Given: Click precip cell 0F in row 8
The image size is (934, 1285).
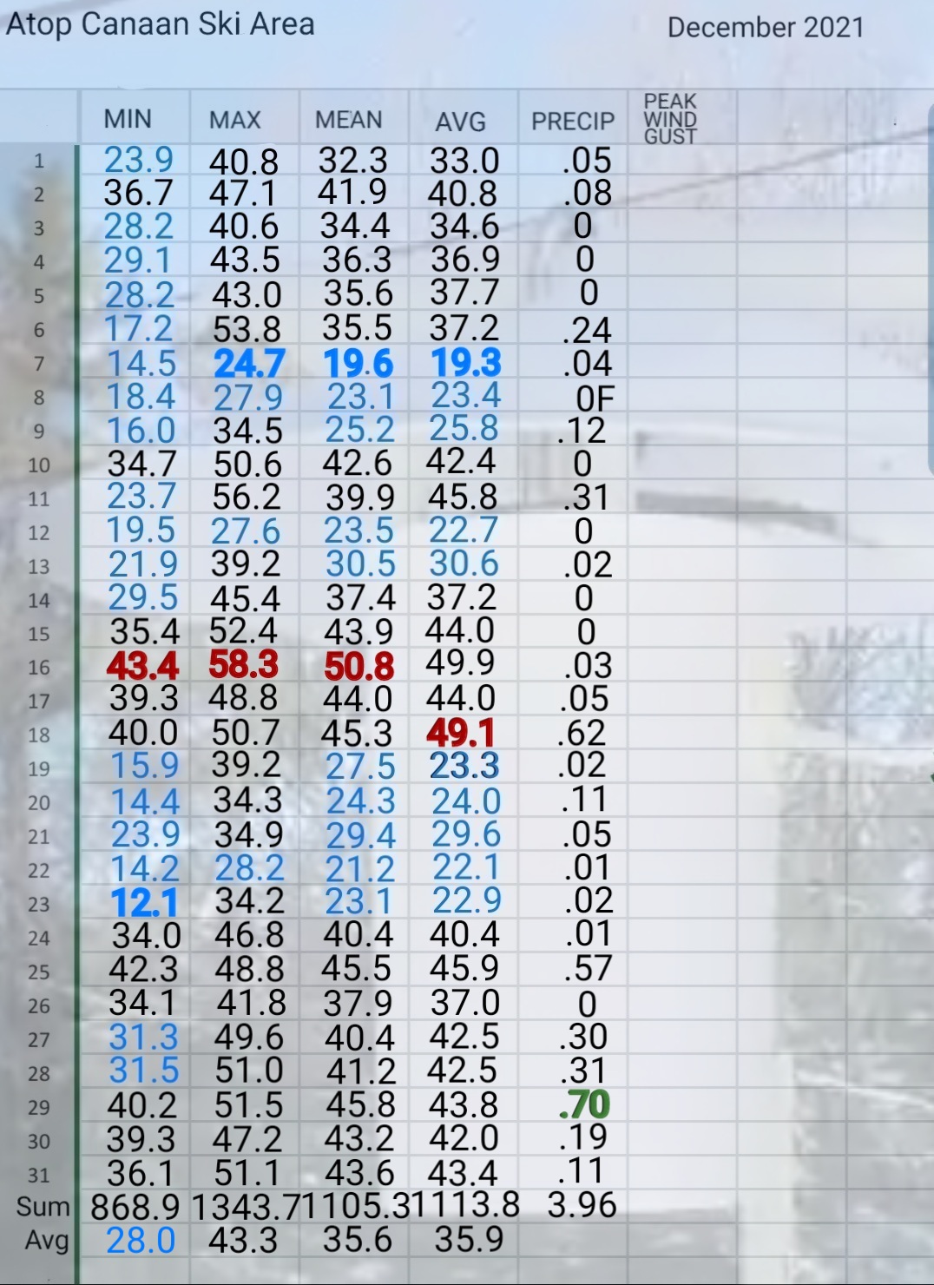Looking at the screenshot, I should click(595, 399).
